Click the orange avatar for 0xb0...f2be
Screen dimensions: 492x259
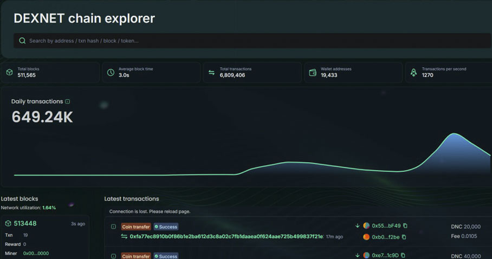coord(366,237)
